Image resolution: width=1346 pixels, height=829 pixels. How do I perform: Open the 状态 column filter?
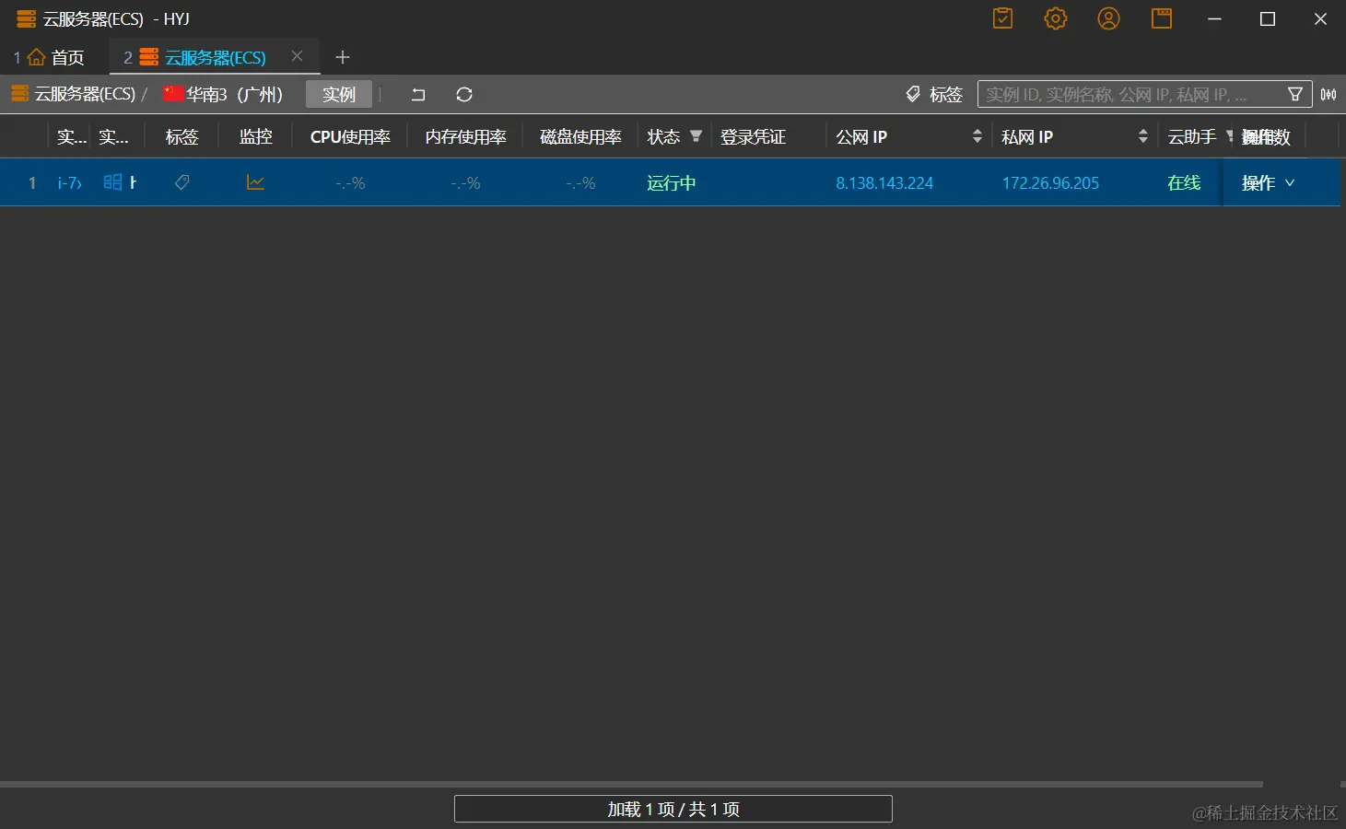point(696,136)
